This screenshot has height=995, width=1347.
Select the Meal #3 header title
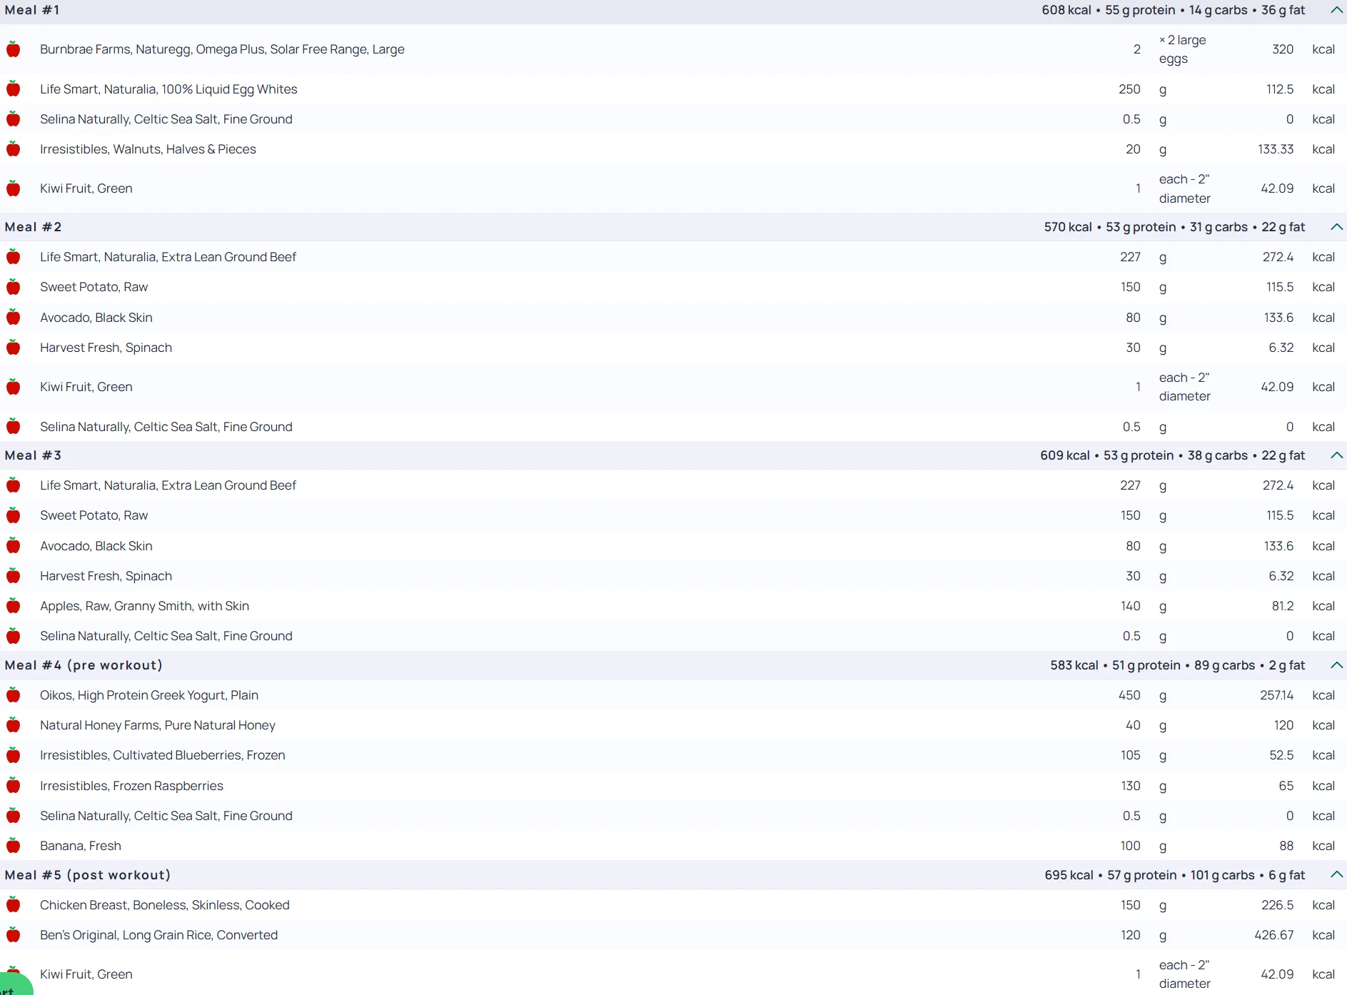pyautogui.click(x=33, y=455)
